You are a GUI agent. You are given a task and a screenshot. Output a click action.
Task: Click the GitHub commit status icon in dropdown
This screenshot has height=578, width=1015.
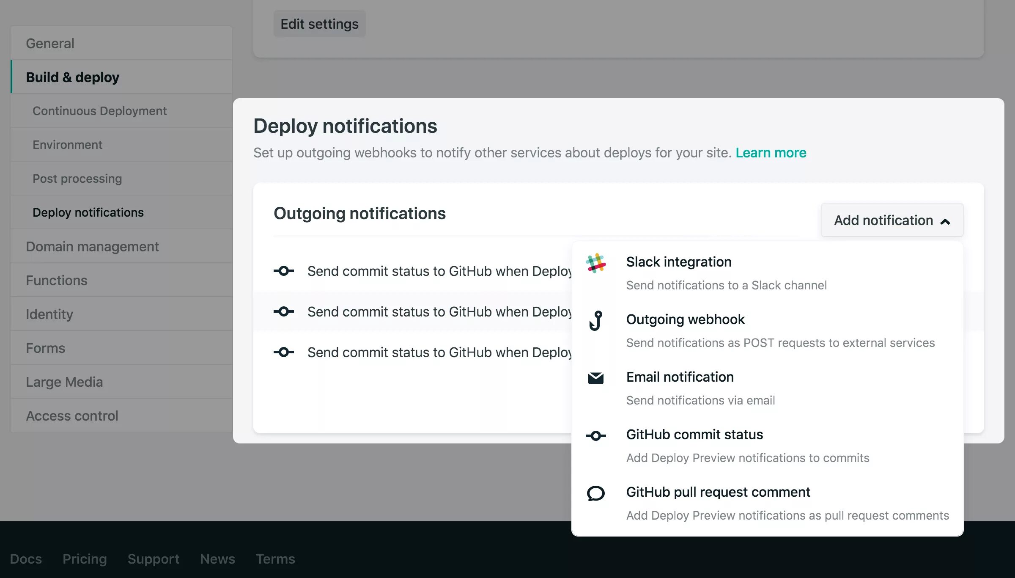(x=595, y=435)
